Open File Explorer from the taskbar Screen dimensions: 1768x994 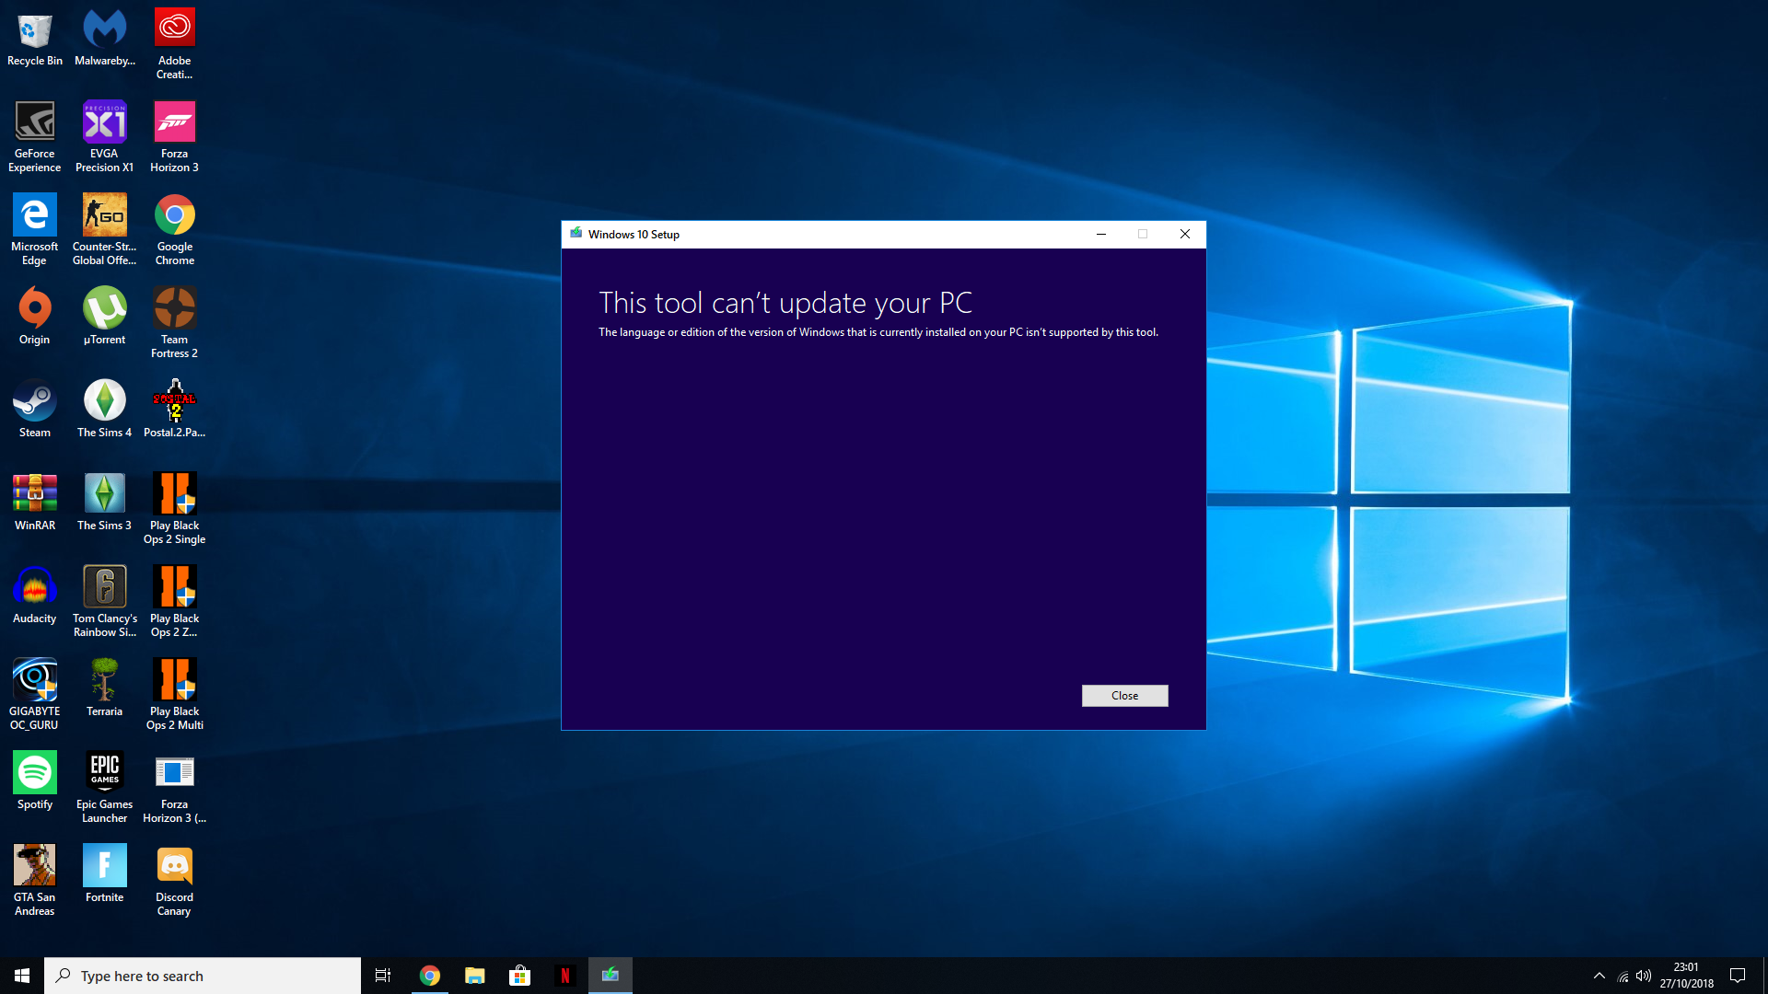tap(475, 976)
